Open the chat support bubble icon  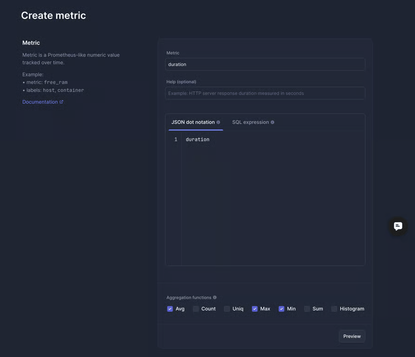(398, 226)
